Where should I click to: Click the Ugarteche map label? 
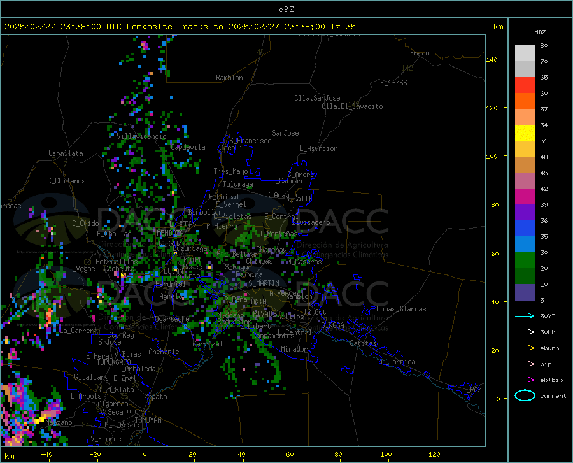[172, 319]
